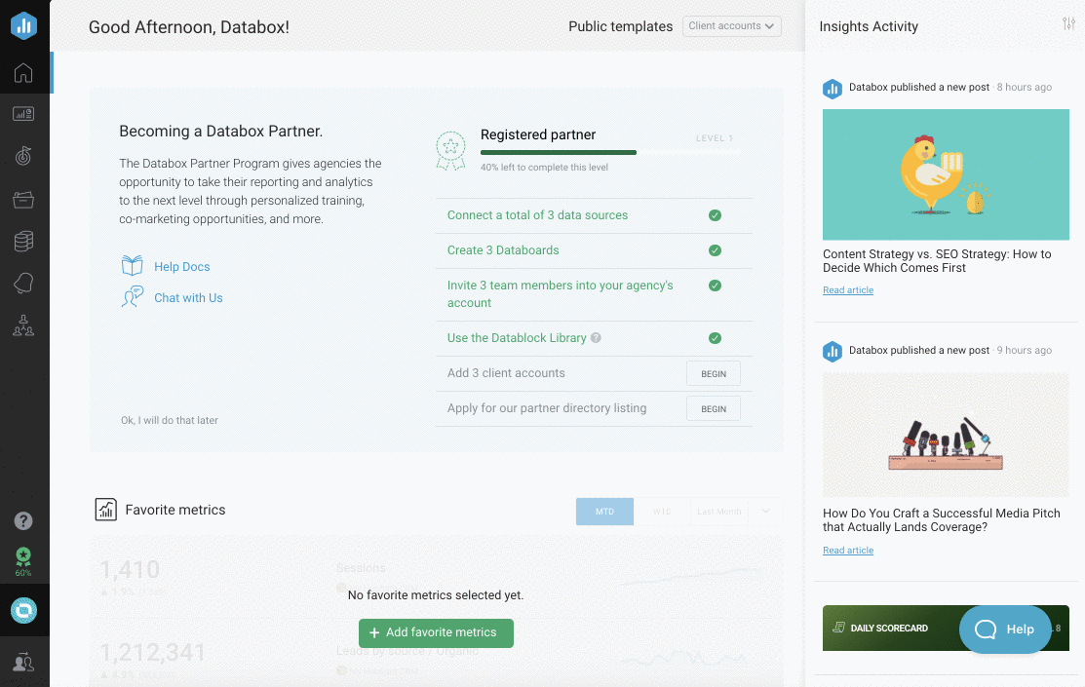
Task: Click the Successful Media Pitch headline
Action: pyautogui.click(x=941, y=520)
